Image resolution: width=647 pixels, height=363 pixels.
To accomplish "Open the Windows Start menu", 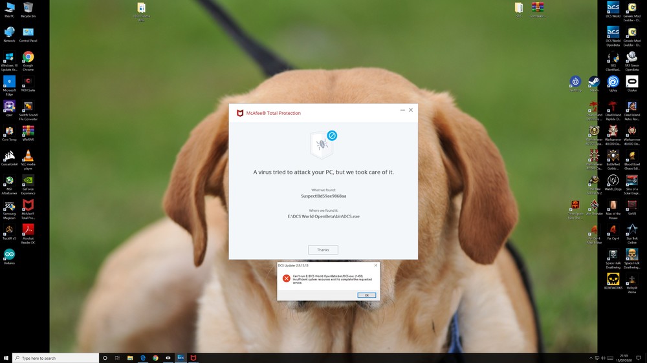I will point(6,358).
